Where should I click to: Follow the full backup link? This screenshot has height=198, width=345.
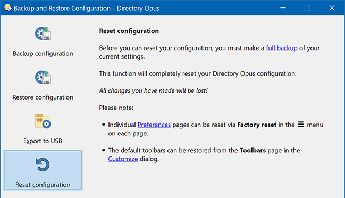pyautogui.click(x=282, y=48)
